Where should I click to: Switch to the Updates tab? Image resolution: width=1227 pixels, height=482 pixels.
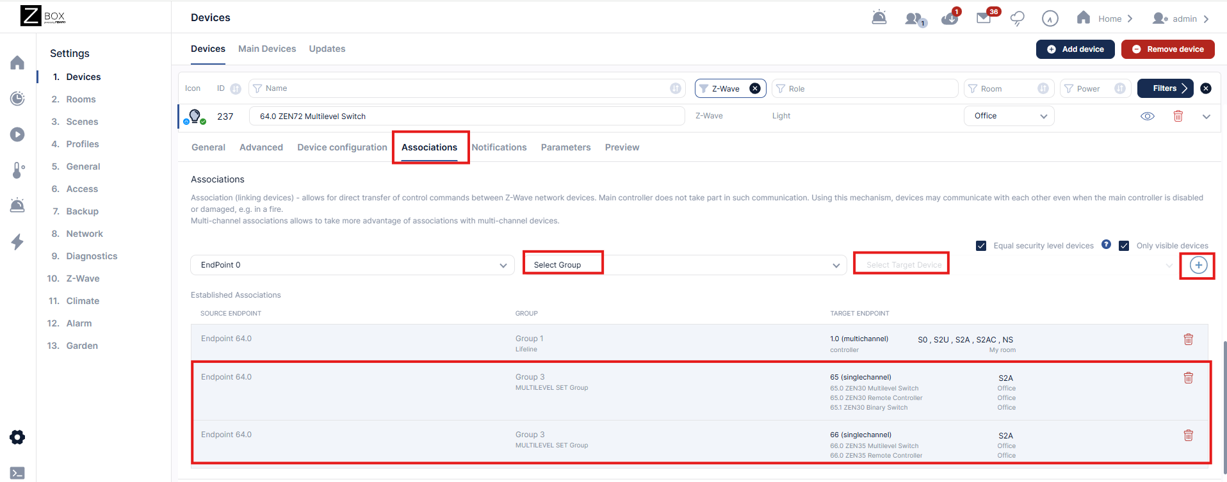coord(327,49)
